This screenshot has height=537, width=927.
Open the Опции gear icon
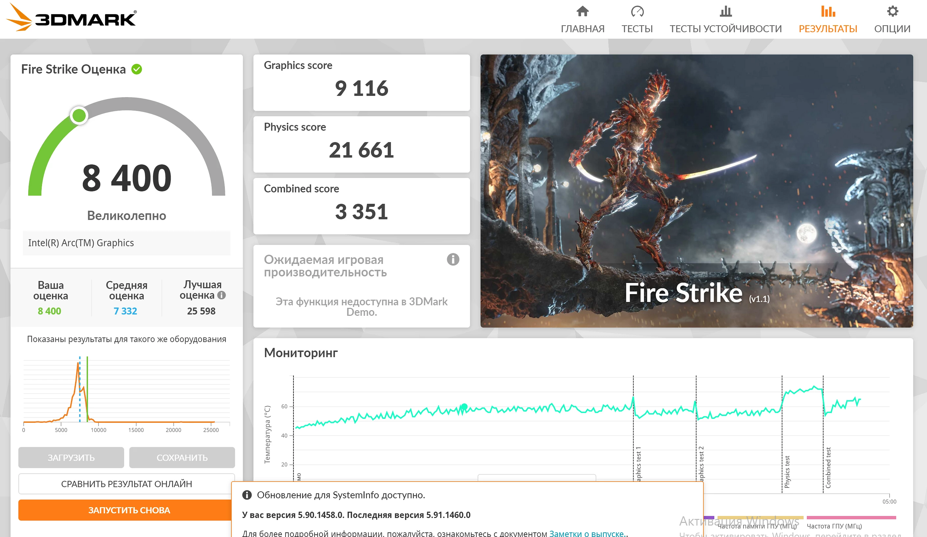(892, 11)
